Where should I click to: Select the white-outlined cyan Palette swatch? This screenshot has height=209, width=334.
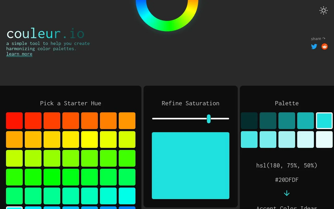pyautogui.click(x=324, y=121)
